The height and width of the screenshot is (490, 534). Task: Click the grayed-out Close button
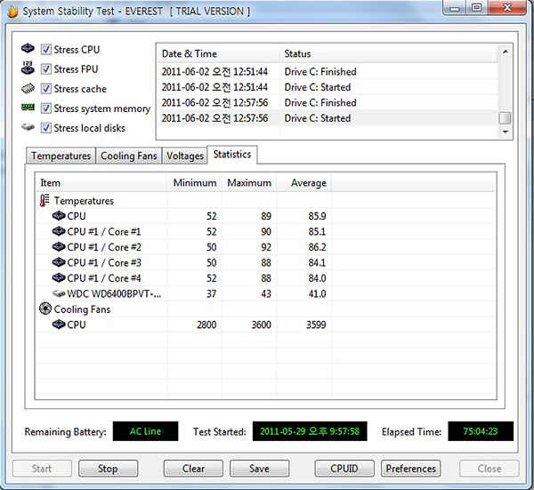click(x=489, y=469)
